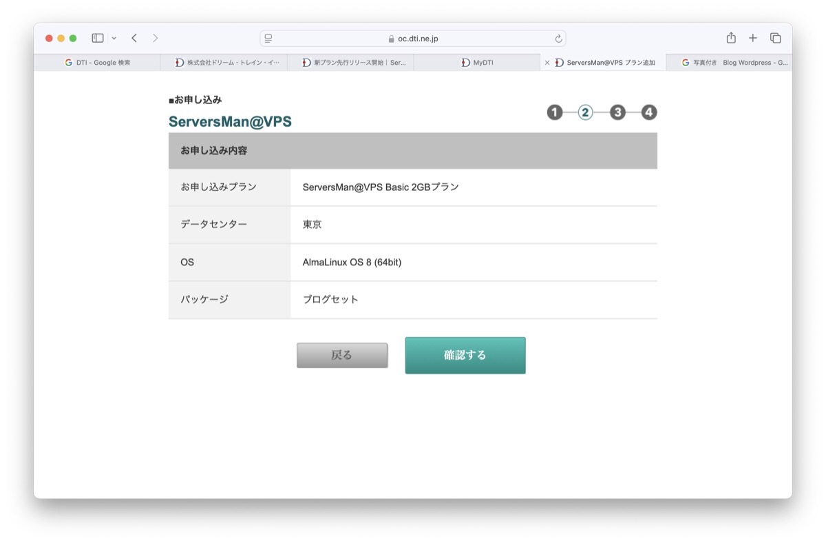This screenshot has width=826, height=543.
Task: Click step 4 indicator circle
Action: pyautogui.click(x=649, y=112)
